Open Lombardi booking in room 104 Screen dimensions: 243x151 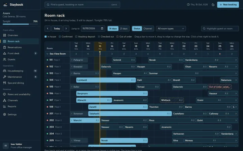pos(106,80)
